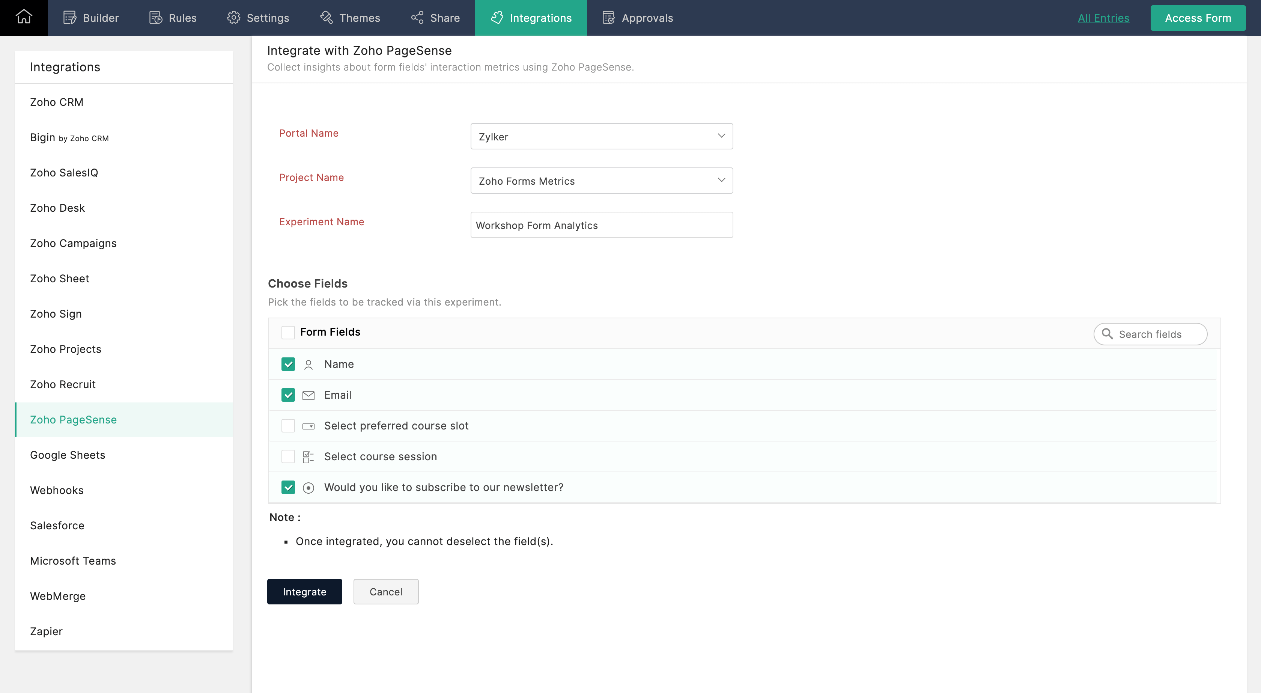
Task: Select Zoho Desk integration
Action: (x=124, y=208)
